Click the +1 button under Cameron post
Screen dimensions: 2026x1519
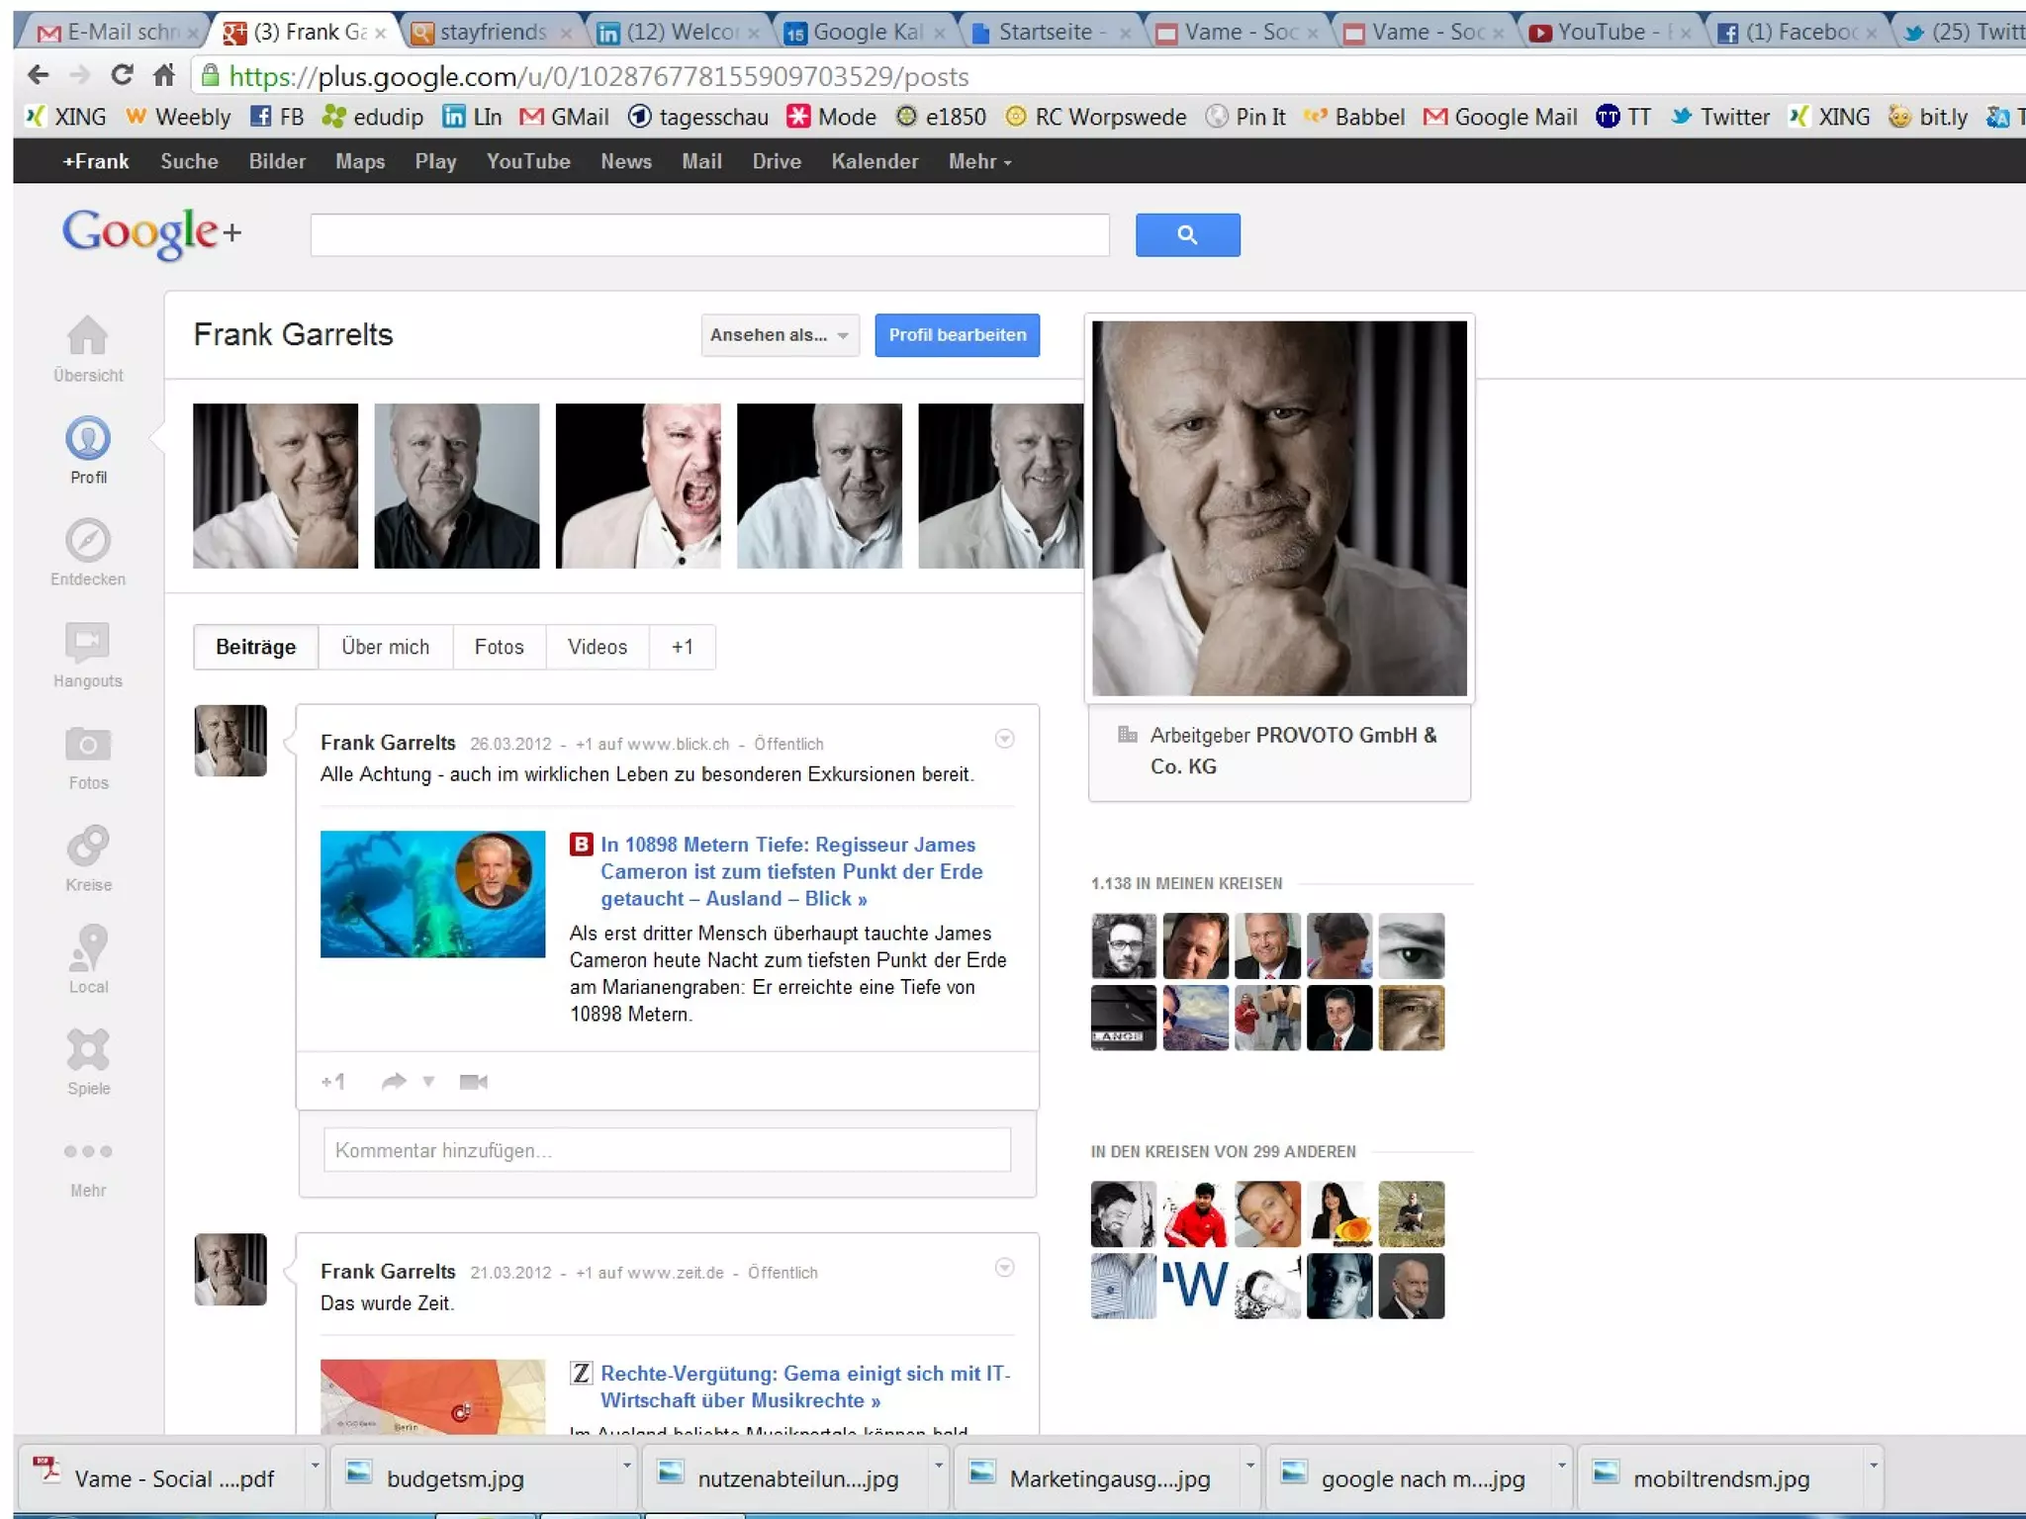pos(333,1082)
